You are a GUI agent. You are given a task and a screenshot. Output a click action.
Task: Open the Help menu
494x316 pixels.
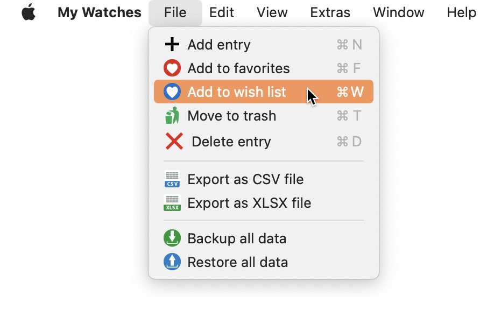(461, 12)
